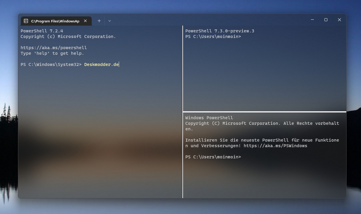
Task: Close the C:\Program Files\WindowsAp tab
Action: coord(85,21)
